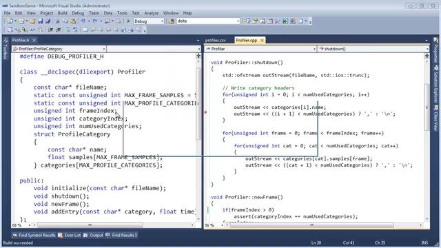Open the New Project dropdown arrow
This screenshot has height=248, width=441.
[15, 21]
